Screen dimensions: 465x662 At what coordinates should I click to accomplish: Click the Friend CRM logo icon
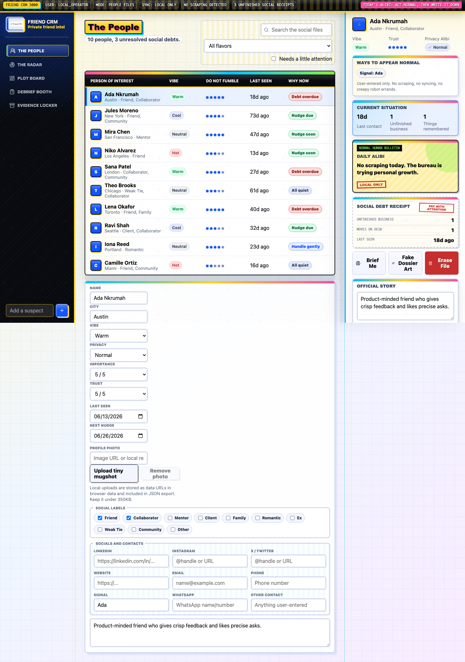click(x=15, y=24)
